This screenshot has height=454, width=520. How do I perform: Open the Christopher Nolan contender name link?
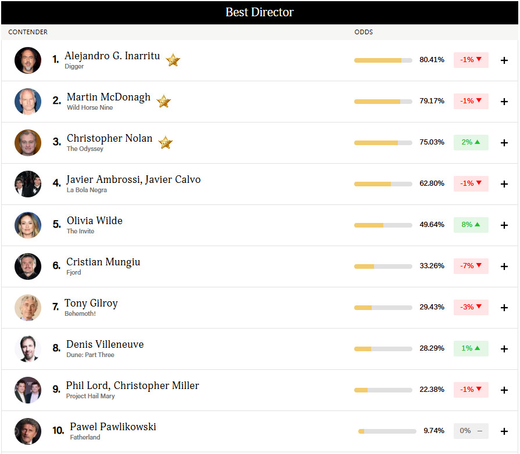[109, 138]
